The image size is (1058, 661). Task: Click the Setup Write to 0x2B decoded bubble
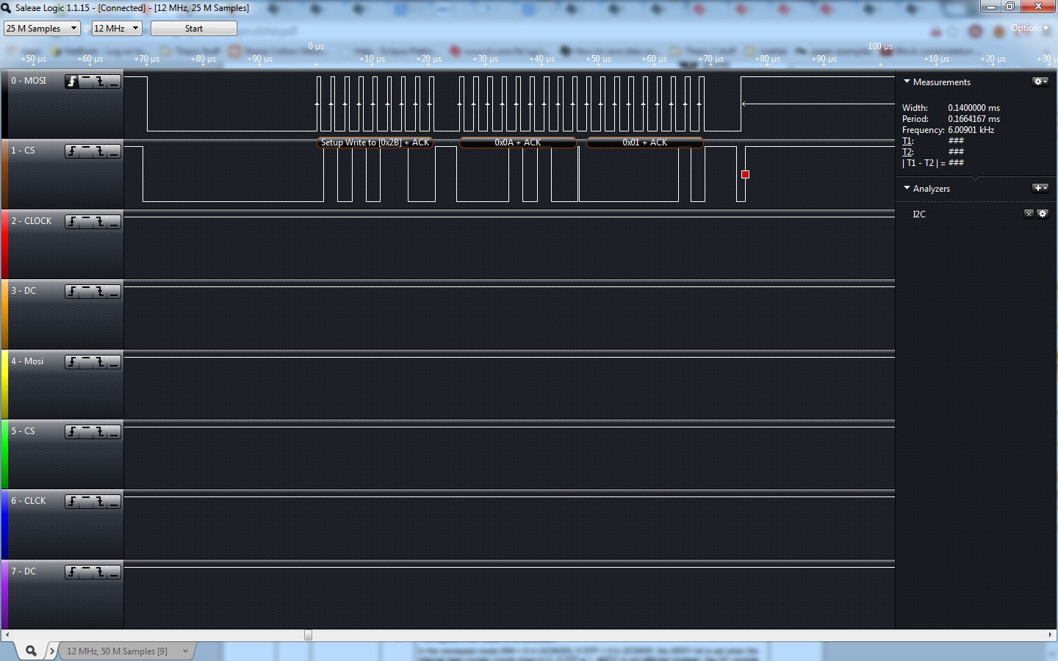tap(375, 142)
